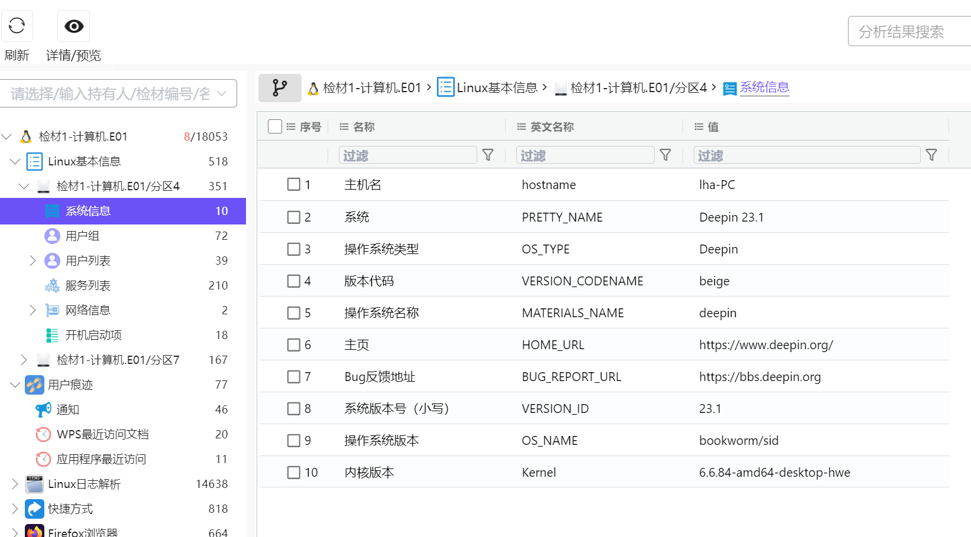Click 通知 megaphone icon

[x=43, y=409]
